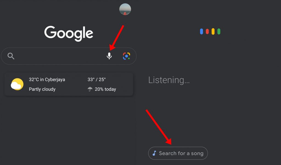The width and height of the screenshot is (281, 165).
Task: Click the blue Assistant dot
Action: pyautogui.click(x=201, y=32)
